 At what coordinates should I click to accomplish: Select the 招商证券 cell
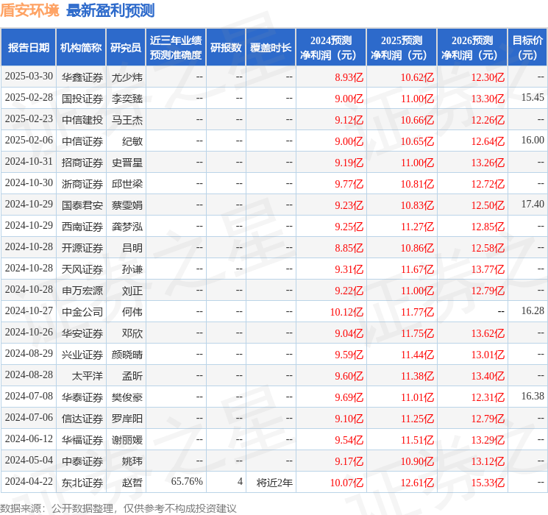coord(82,163)
